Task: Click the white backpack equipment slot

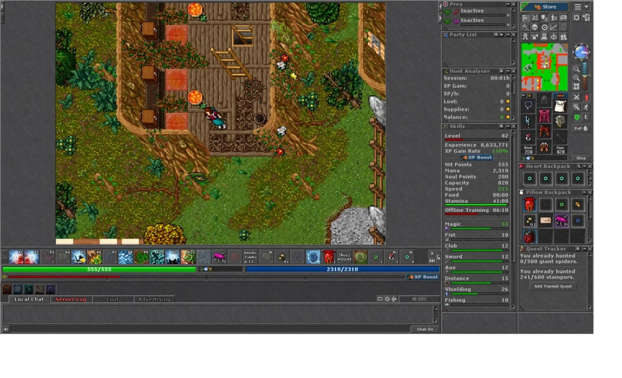Action: (x=560, y=106)
